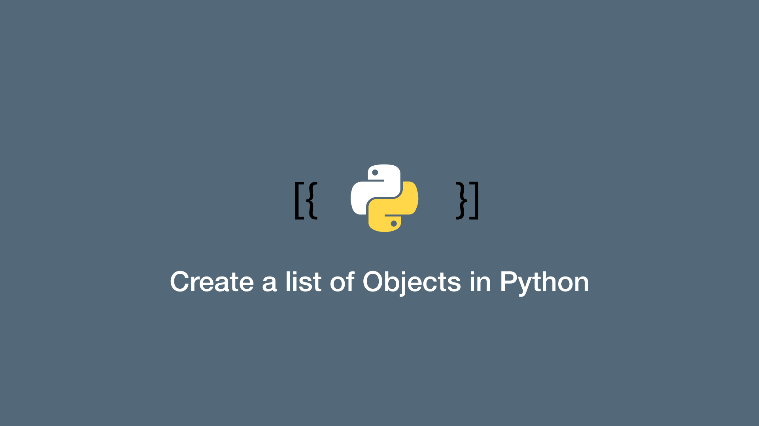This screenshot has width=759, height=426.
Task: Click the white snake's eye dot
Action: (x=375, y=173)
